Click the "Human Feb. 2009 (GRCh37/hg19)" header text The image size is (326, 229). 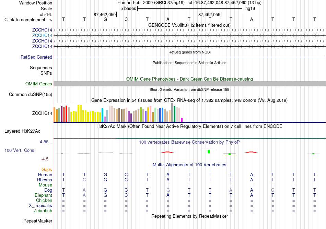click(151, 3)
